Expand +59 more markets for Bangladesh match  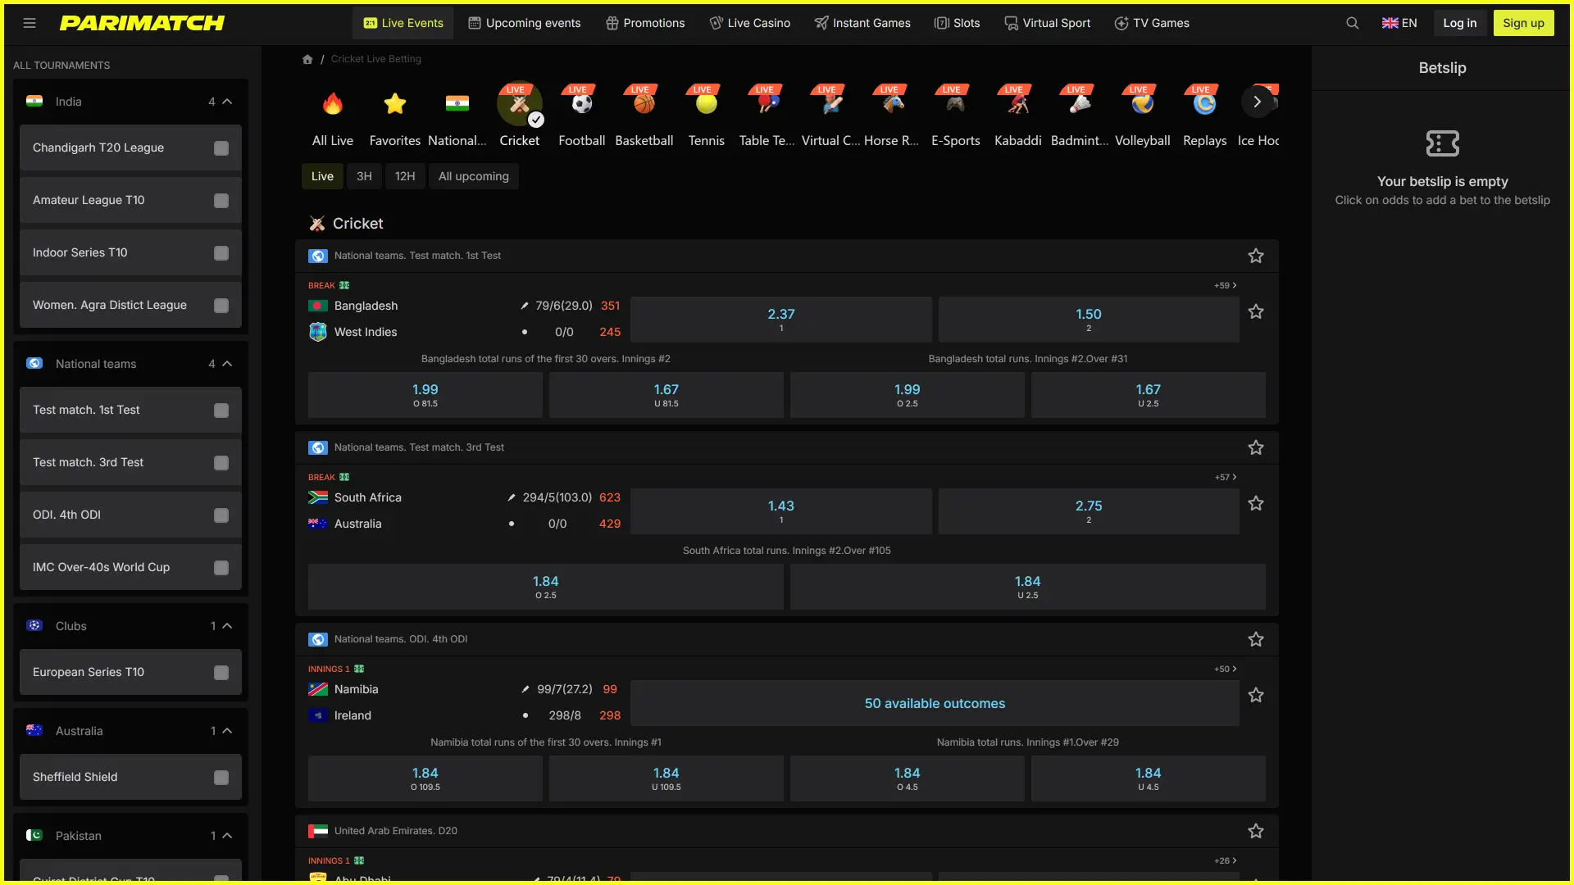(x=1226, y=285)
